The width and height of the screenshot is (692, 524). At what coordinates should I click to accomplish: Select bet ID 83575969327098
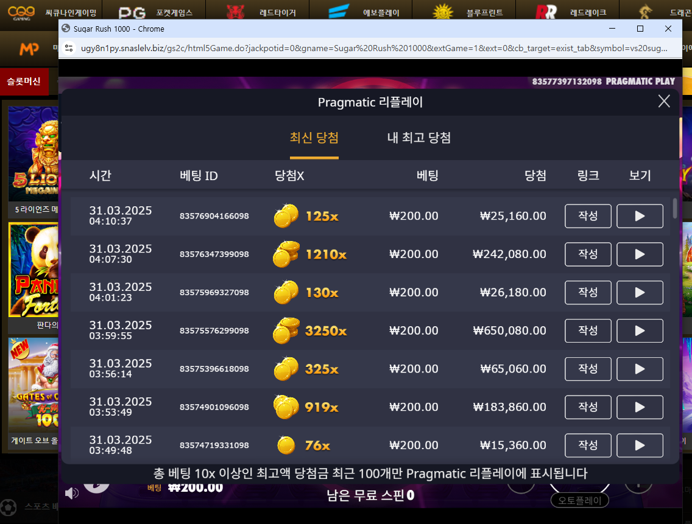click(214, 293)
